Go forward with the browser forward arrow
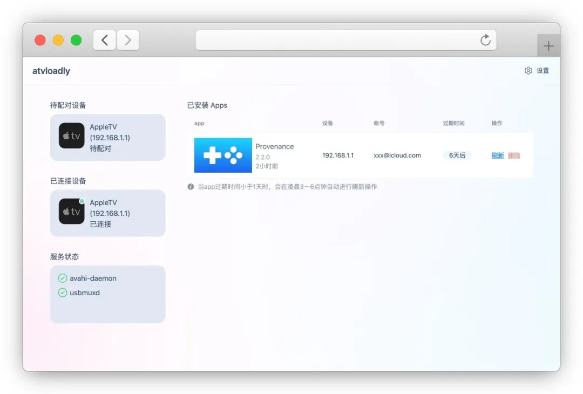 click(x=128, y=40)
